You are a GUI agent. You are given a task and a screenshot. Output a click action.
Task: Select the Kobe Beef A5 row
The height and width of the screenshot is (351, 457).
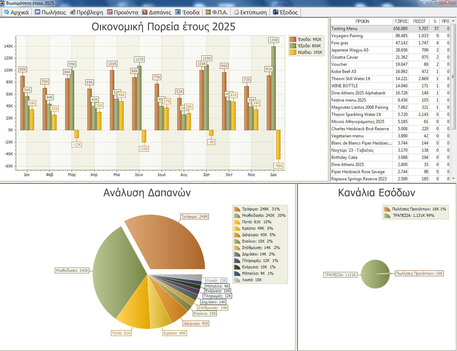point(390,72)
